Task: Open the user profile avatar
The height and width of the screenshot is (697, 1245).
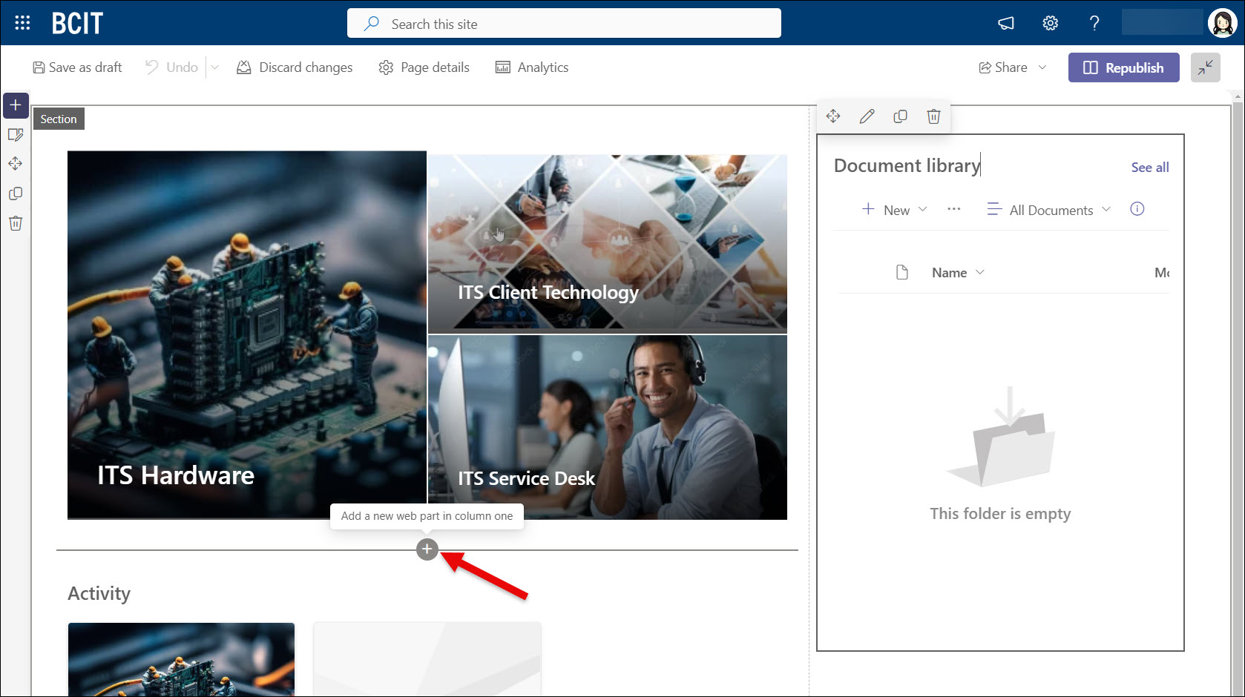Action: [x=1222, y=23]
